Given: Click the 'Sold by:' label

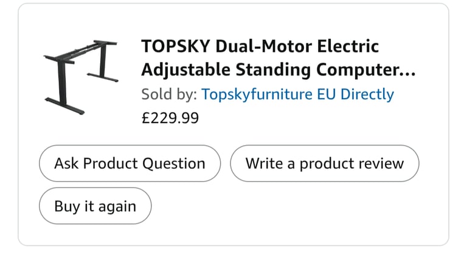Looking at the screenshot, I should coord(169,94).
